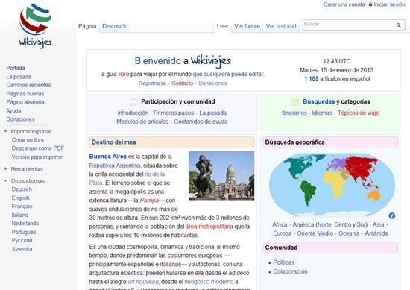Click the login user icon beside Iniciar sesión
Screen dimensions: 410x290
(370, 4)
